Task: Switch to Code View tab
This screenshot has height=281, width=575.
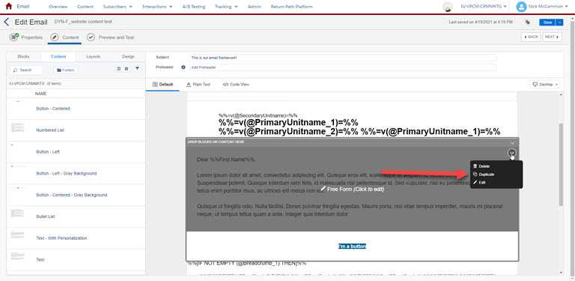Action: 236,85
